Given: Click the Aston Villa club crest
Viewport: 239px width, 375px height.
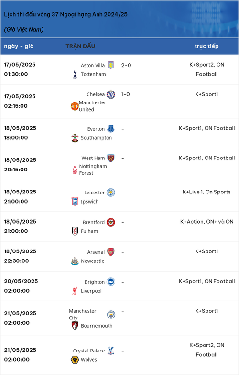Looking at the screenshot, I should (x=111, y=65).
